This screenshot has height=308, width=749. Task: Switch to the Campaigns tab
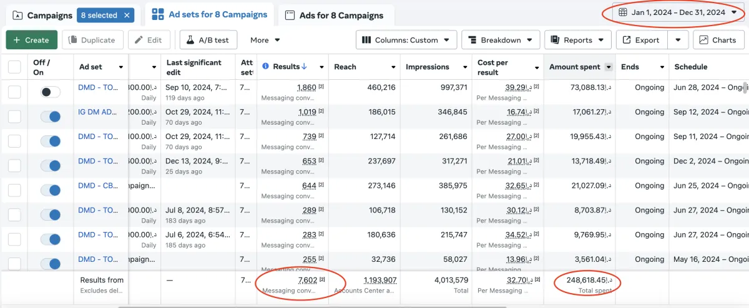click(x=42, y=15)
